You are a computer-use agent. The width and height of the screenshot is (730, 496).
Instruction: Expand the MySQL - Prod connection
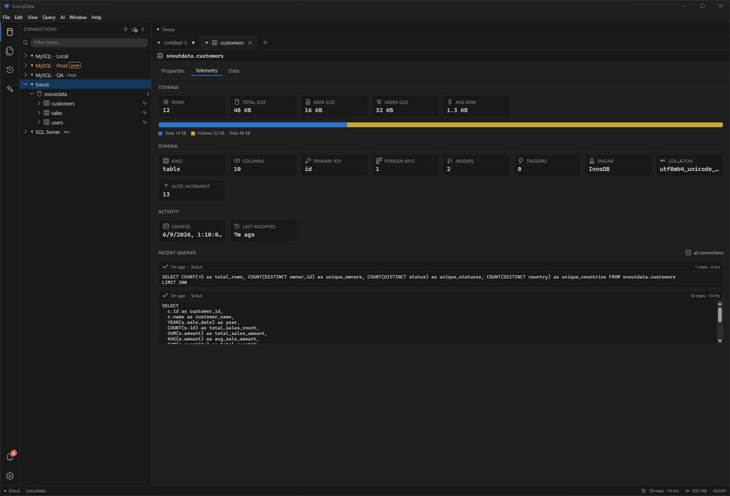(x=26, y=66)
